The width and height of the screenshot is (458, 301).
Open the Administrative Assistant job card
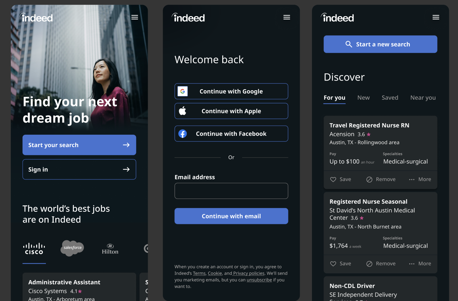point(79,287)
